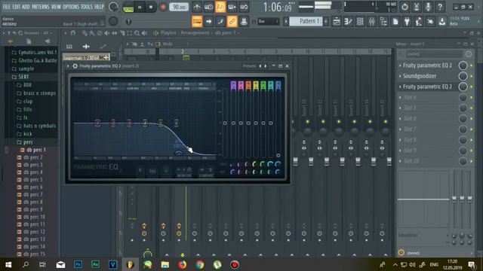This screenshot has width=483, height=271.
Task: Open the TOOLS menu
Action: tap(87, 7)
